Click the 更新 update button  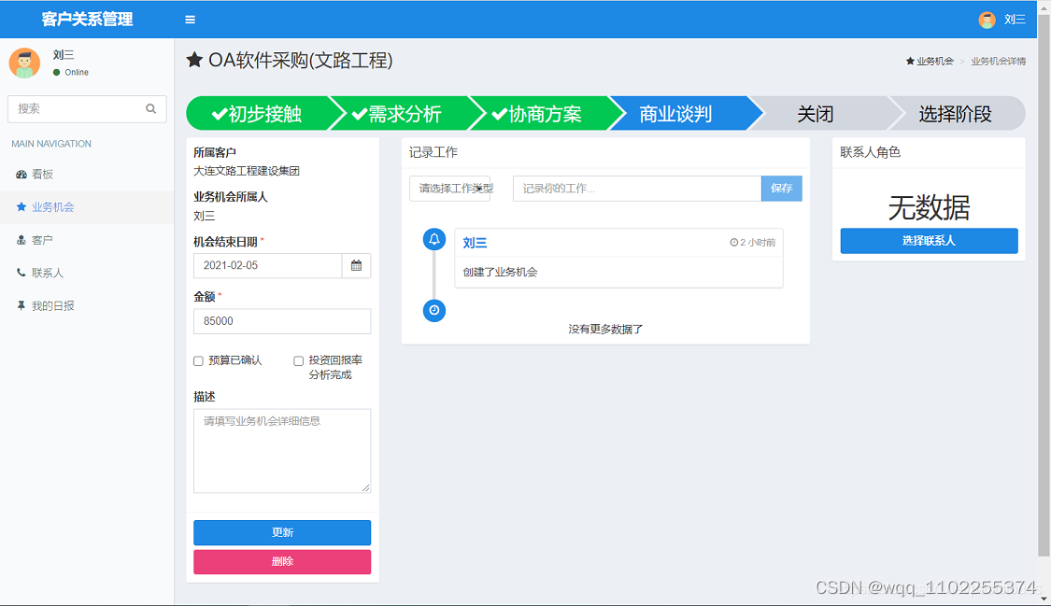[281, 532]
